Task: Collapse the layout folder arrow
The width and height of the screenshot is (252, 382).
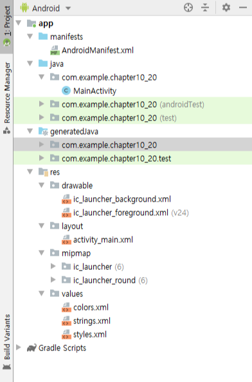Action: click(42, 226)
